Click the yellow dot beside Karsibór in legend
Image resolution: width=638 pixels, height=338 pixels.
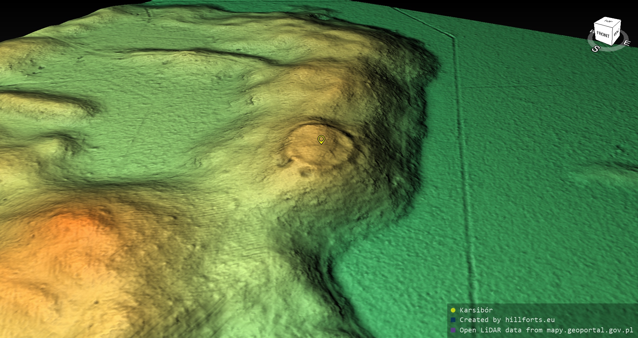pyautogui.click(x=453, y=310)
